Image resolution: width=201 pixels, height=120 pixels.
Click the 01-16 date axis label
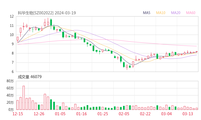tap(81, 114)
